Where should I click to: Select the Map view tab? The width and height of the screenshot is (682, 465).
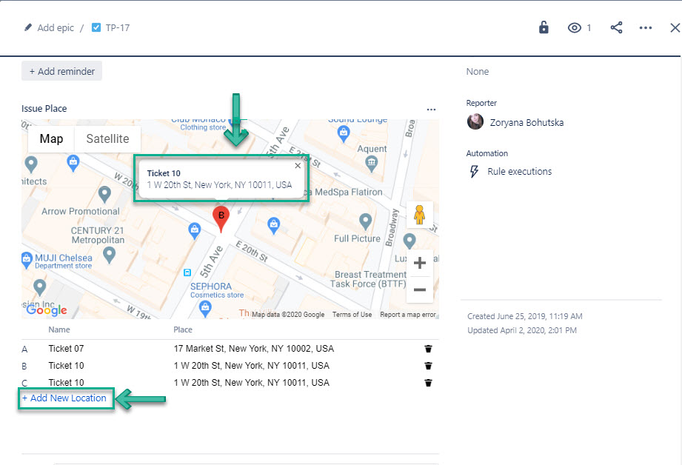click(51, 138)
